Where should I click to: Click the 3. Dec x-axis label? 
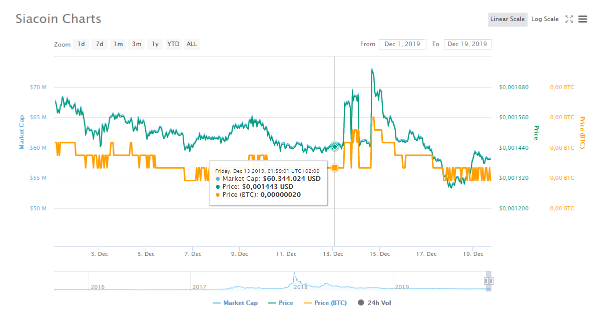click(99, 254)
